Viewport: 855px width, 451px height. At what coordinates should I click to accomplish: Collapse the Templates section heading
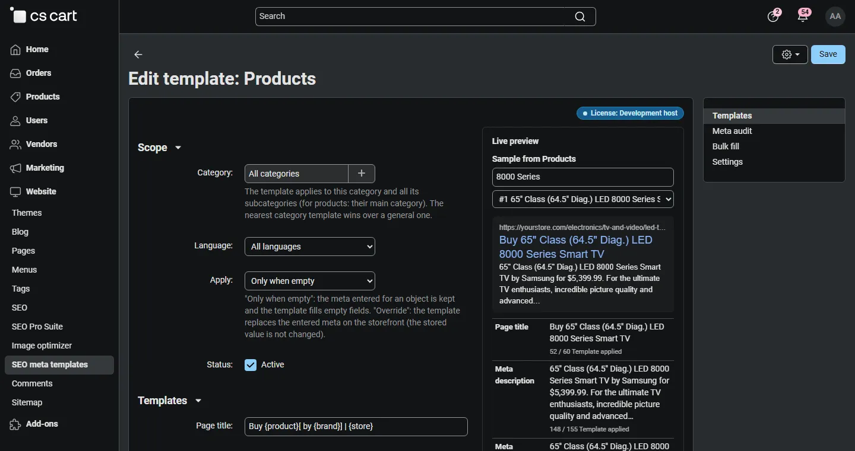pos(170,401)
